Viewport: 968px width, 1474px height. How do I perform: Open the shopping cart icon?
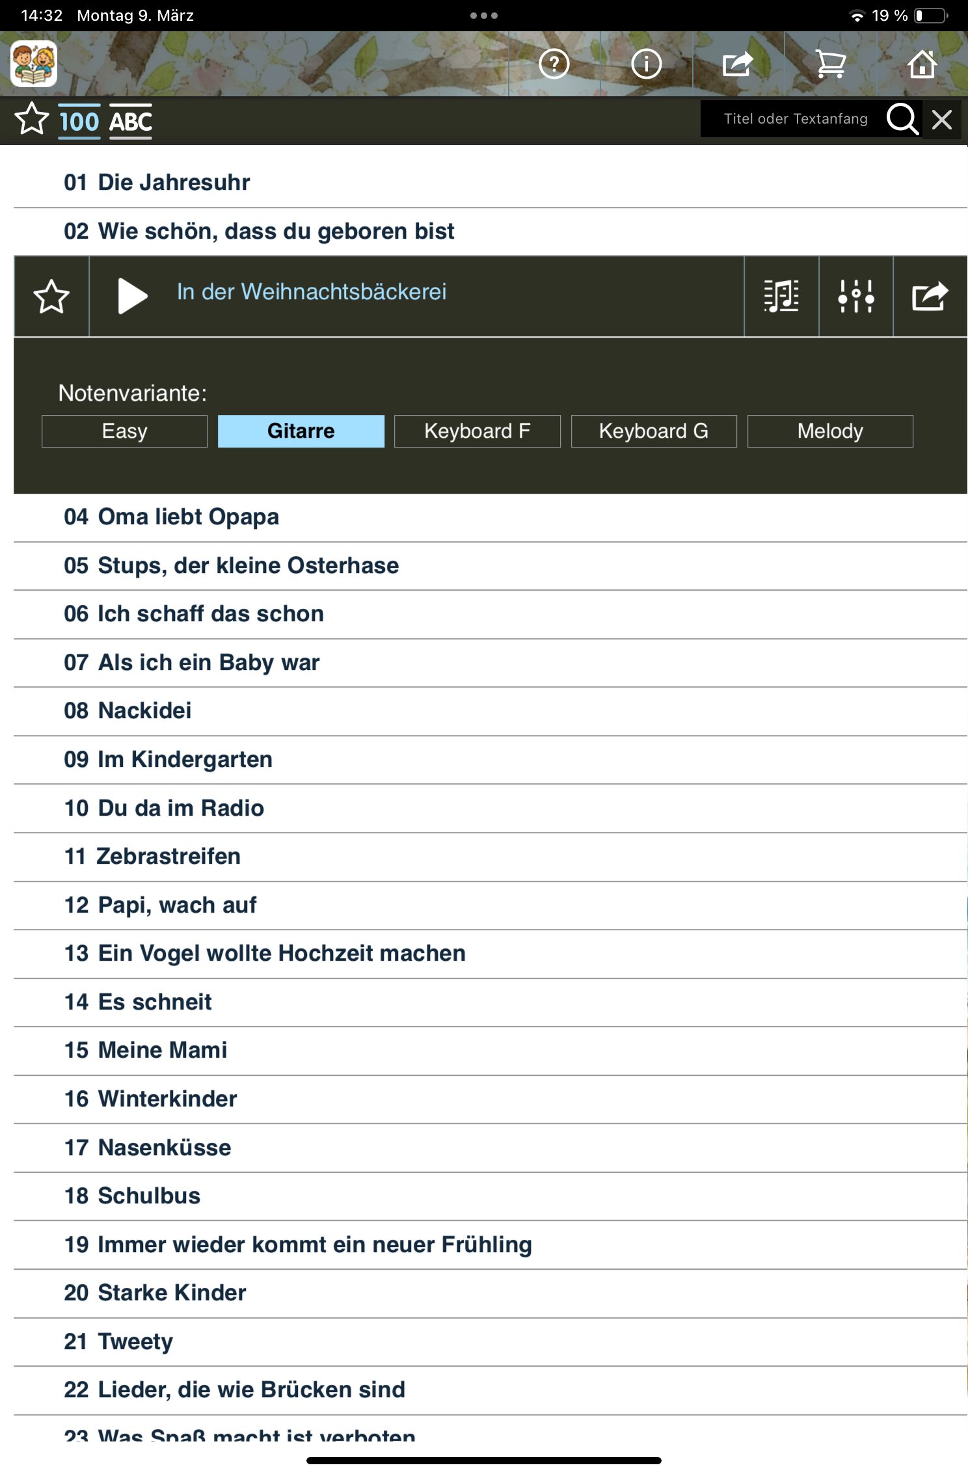pos(830,64)
